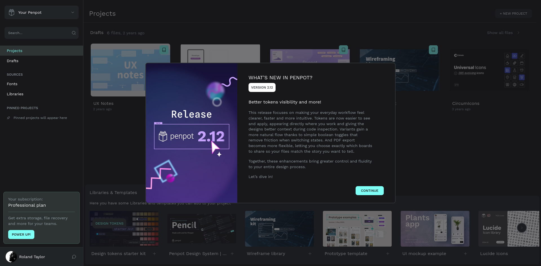Open the Plants app UI mockup thumbnail

[435, 229]
